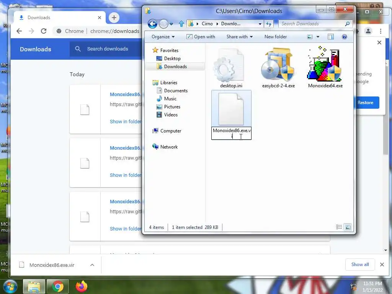Viewport: 392px width, 294px height.
Task: Close the Chrome Downloads tab
Action: pos(100,18)
